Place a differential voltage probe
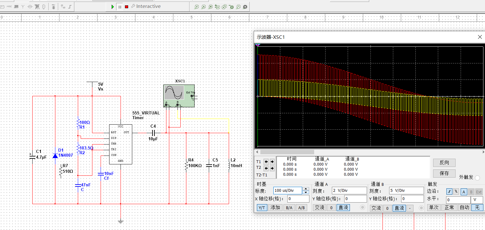Viewport: 485px width, 230px height. click(x=217, y=7)
